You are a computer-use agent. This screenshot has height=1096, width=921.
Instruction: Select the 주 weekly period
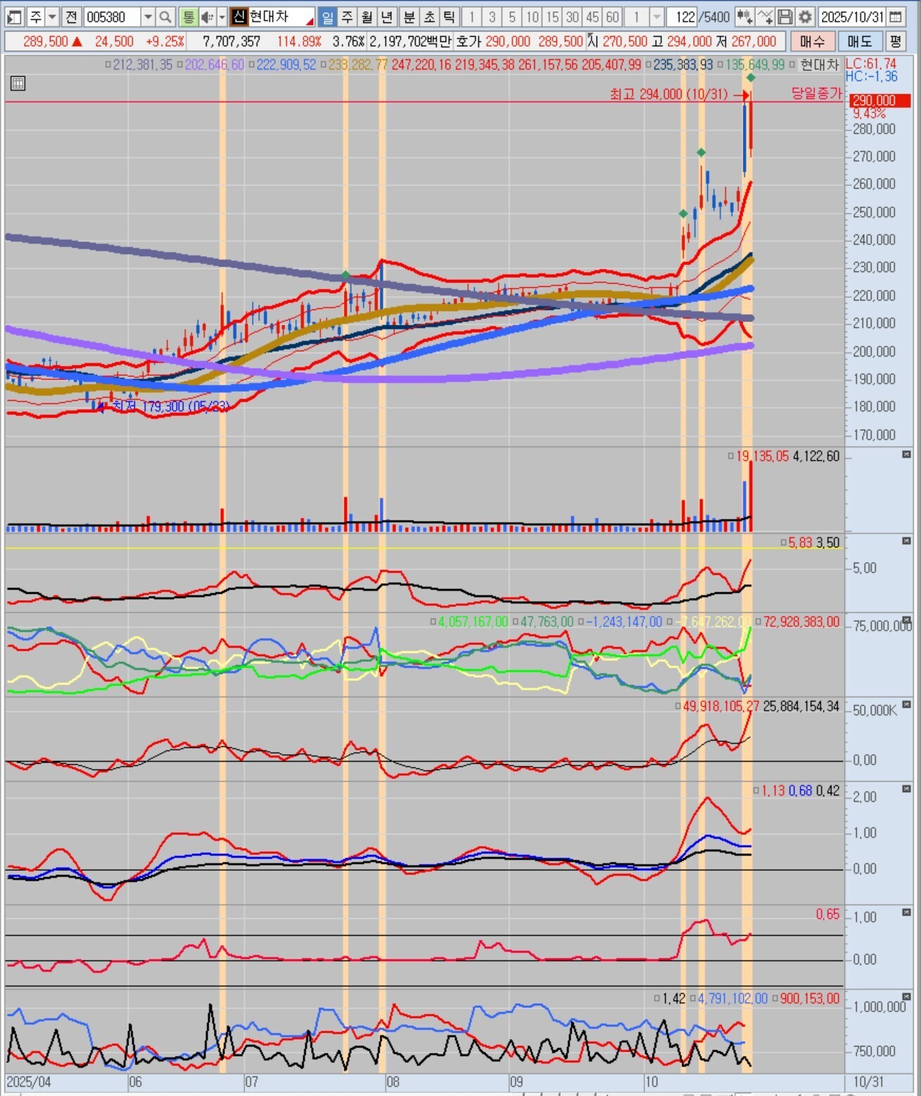347,17
